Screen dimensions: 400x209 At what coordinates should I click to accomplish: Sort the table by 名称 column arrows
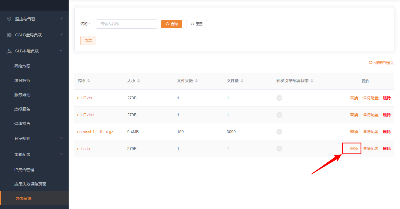[x=89, y=81]
